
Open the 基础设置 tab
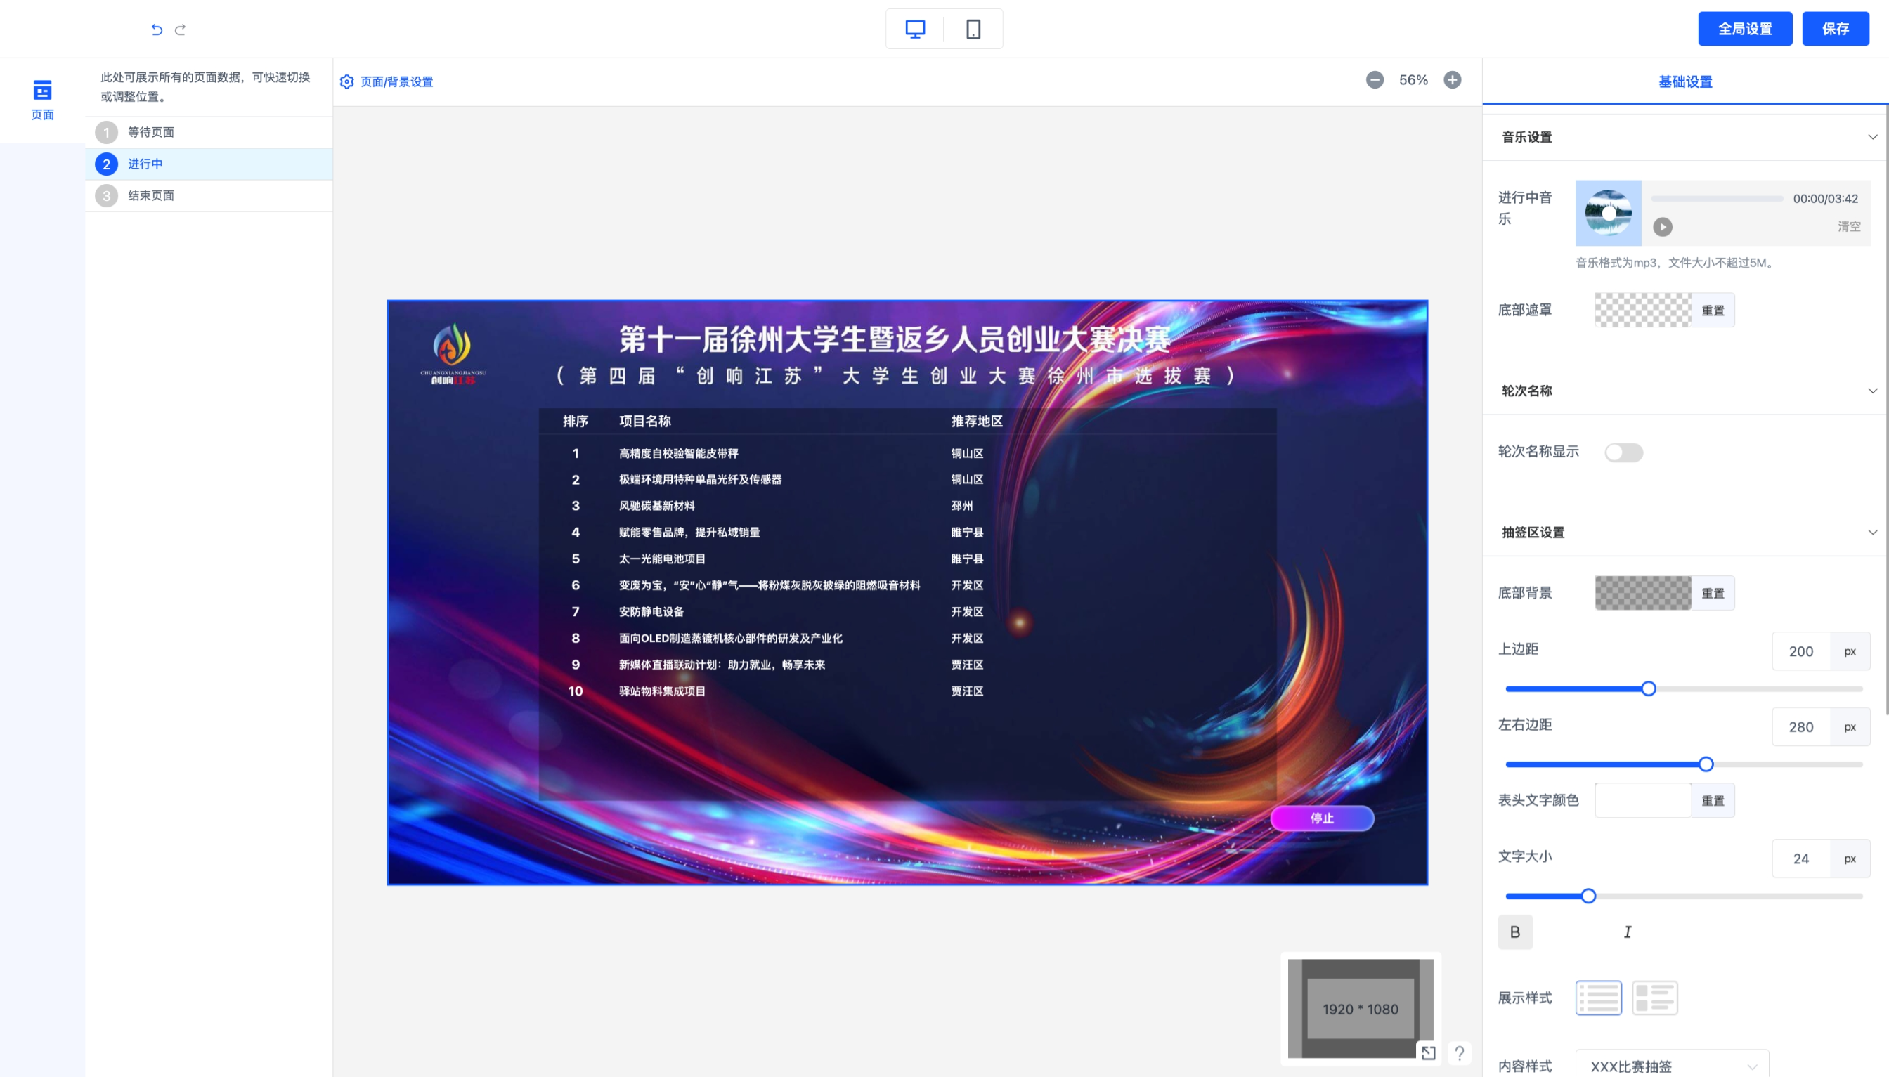click(x=1684, y=81)
